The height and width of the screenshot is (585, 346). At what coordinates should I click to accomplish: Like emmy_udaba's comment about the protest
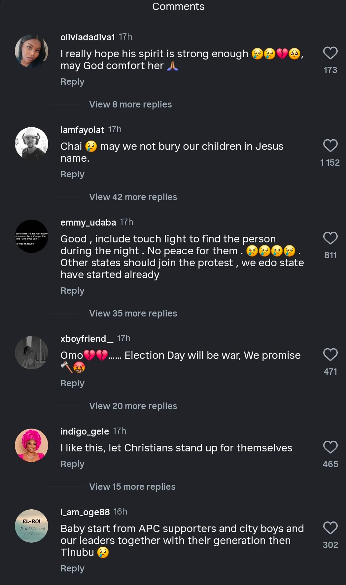[330, 238]
